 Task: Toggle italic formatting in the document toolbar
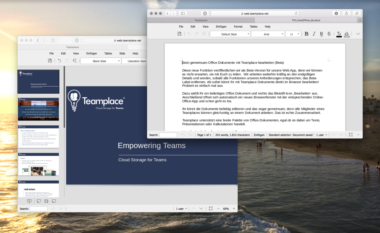tap(314, 34)
